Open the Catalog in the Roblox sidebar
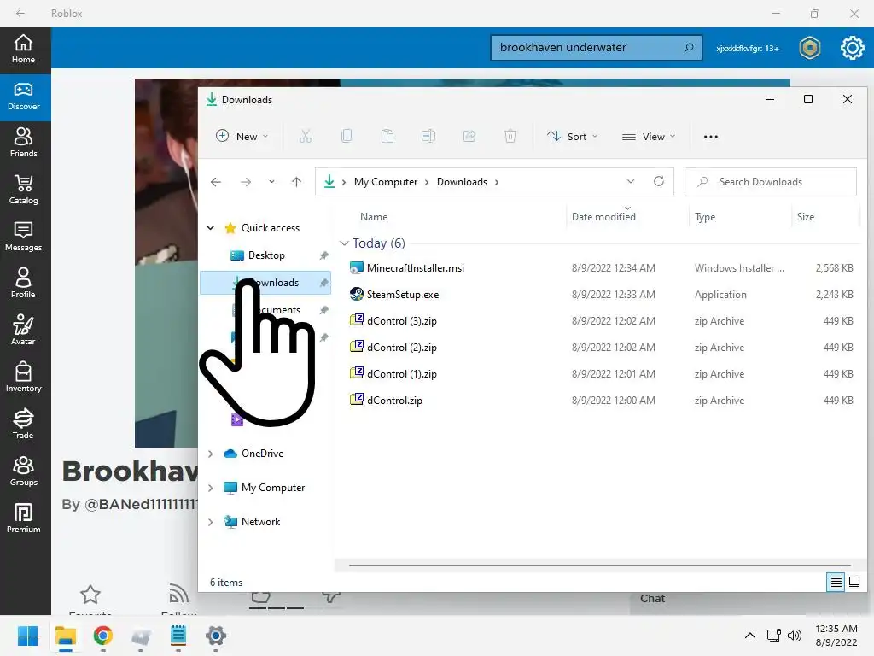The height and width of the screenshot is (656, 874). click(23, 190)
